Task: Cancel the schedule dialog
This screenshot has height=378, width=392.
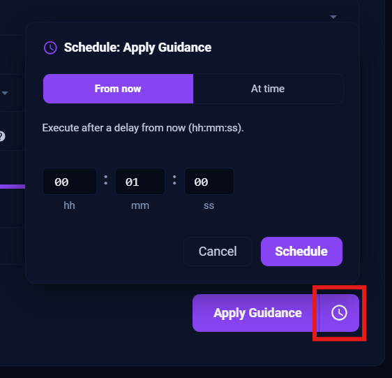Action: pos(218,252)
